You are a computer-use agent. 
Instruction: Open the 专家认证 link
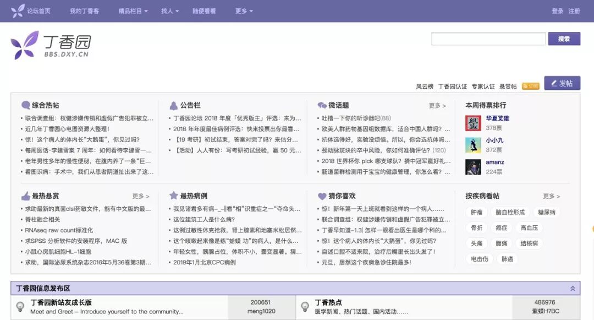[483, 86]
